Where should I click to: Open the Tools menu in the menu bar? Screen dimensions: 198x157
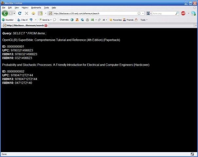(x=46, y=8)
